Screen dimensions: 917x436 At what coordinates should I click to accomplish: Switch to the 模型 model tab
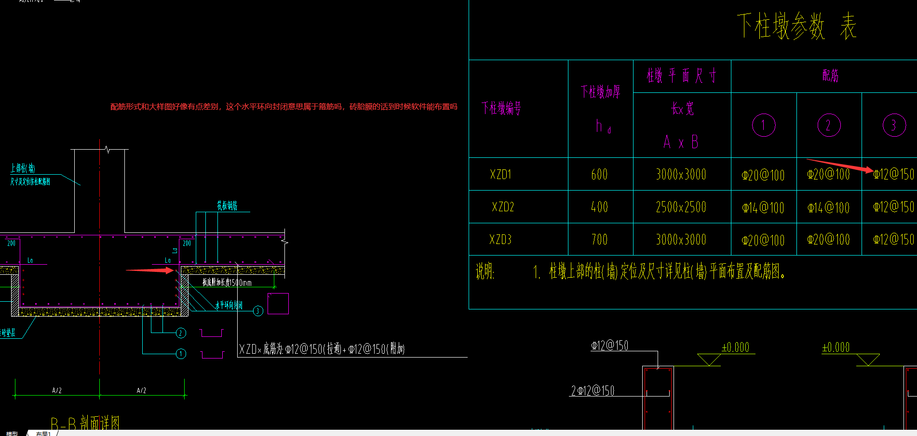coord(12,434)
